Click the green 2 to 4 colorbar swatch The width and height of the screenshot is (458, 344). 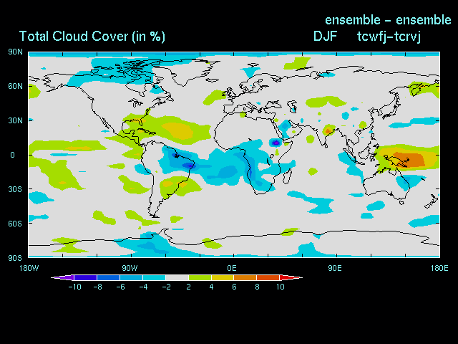click(200, 277)
